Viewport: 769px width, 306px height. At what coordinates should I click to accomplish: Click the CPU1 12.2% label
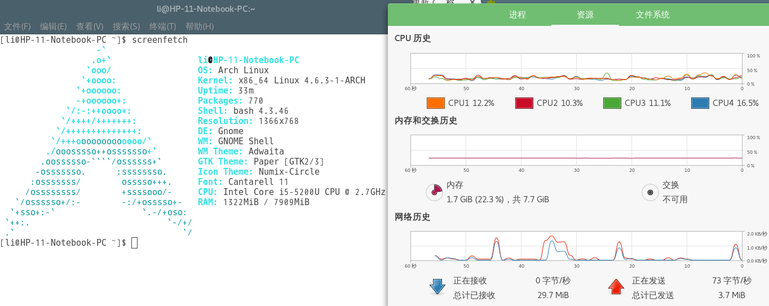pyautogui.click(x=471, y=103)
